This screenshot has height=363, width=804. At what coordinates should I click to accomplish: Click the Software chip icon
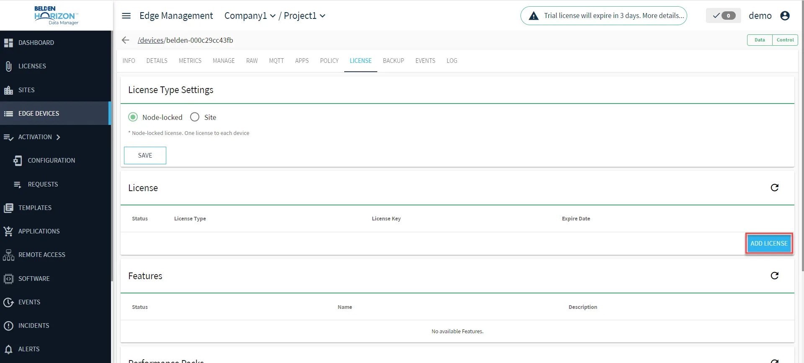tap(8, 279)
